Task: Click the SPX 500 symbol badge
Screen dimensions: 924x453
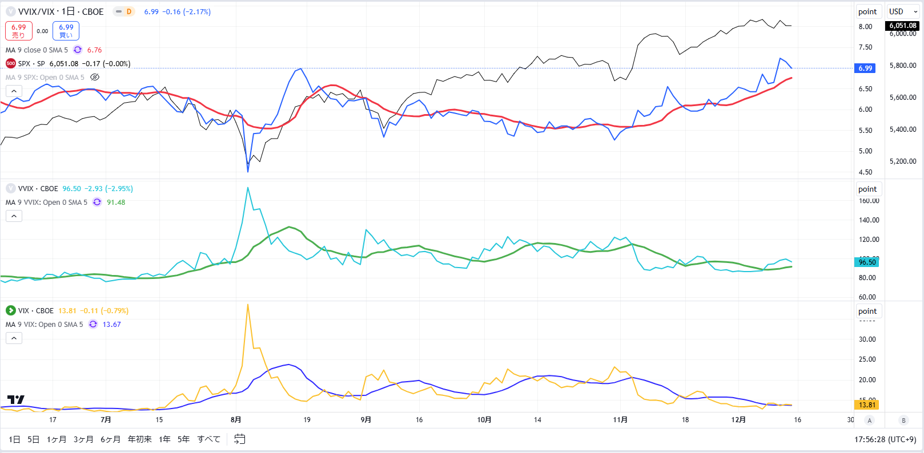Action: click(x=10, y=63)
